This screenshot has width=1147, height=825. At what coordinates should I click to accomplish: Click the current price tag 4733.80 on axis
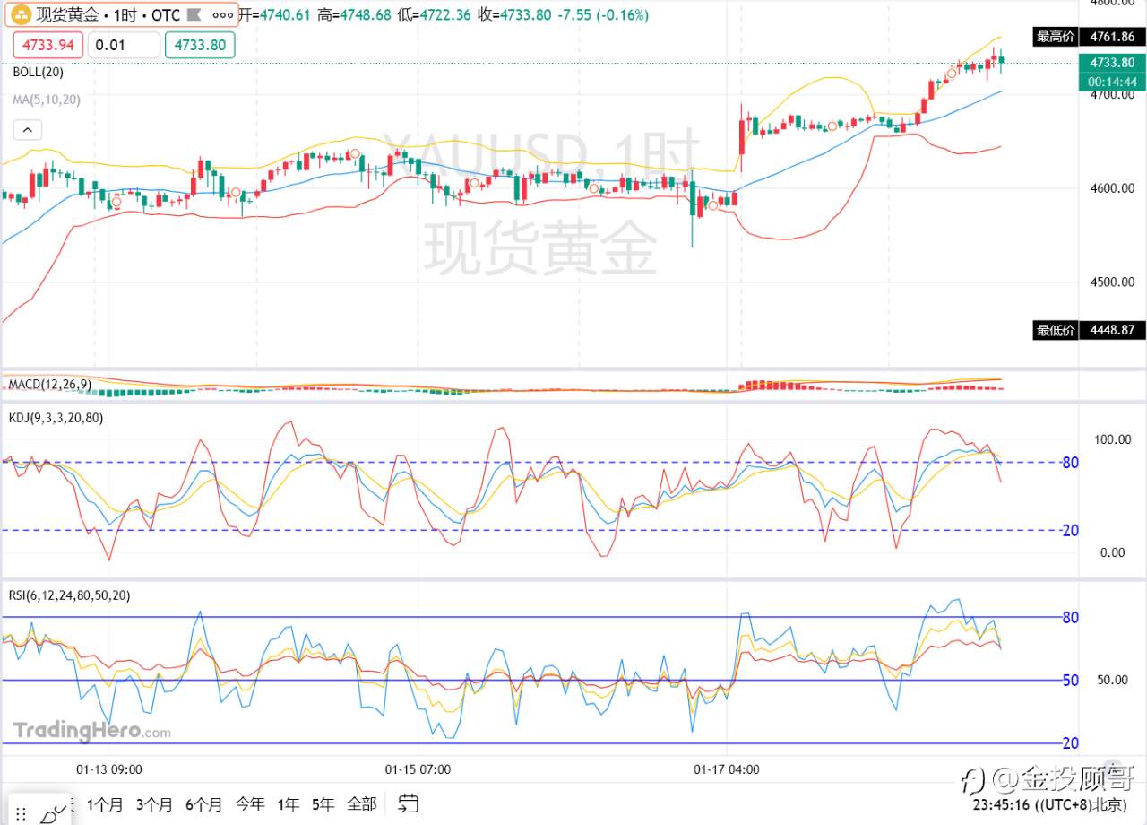1112,63
